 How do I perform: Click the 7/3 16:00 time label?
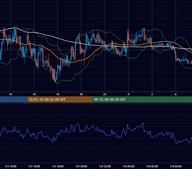coord(34,166)
